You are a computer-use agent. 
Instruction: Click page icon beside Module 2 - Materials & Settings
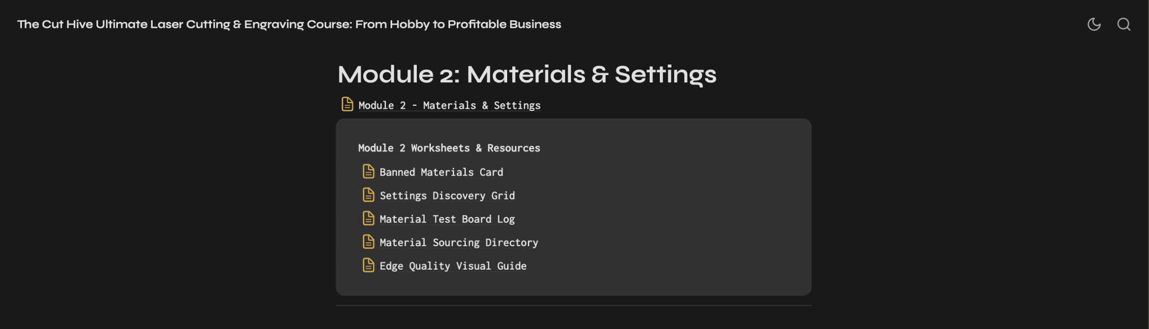[347, 104]
